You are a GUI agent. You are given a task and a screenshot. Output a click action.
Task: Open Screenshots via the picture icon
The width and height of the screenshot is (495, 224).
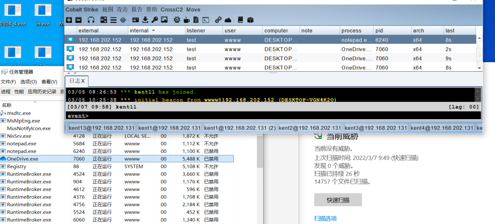coord(164,20)
